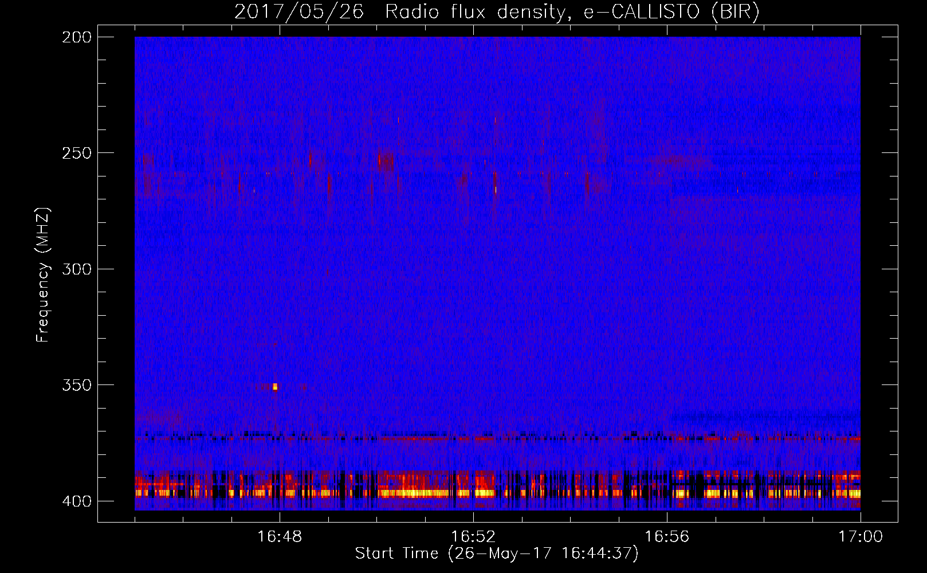The width and height of the screenshot is (927, 573).
Task: Click the bright yellow burst spot near 350 MHz
Action: [x=275, y=387]
